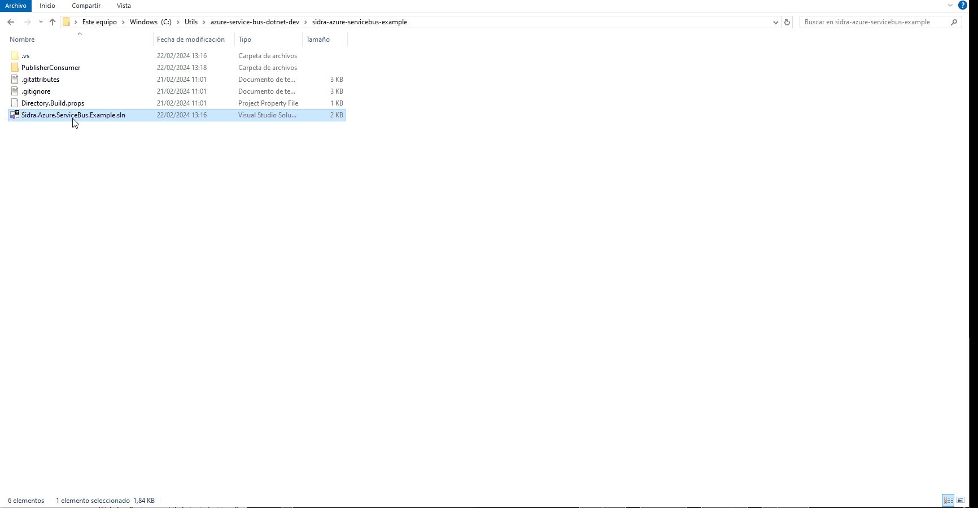
Task: Click the search magnifier icon
Action: 954,22
